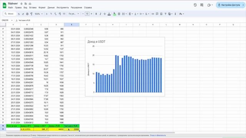Screen dimensions: 246x138
Task: Open filter views dropdown
Action: (170, 14)
